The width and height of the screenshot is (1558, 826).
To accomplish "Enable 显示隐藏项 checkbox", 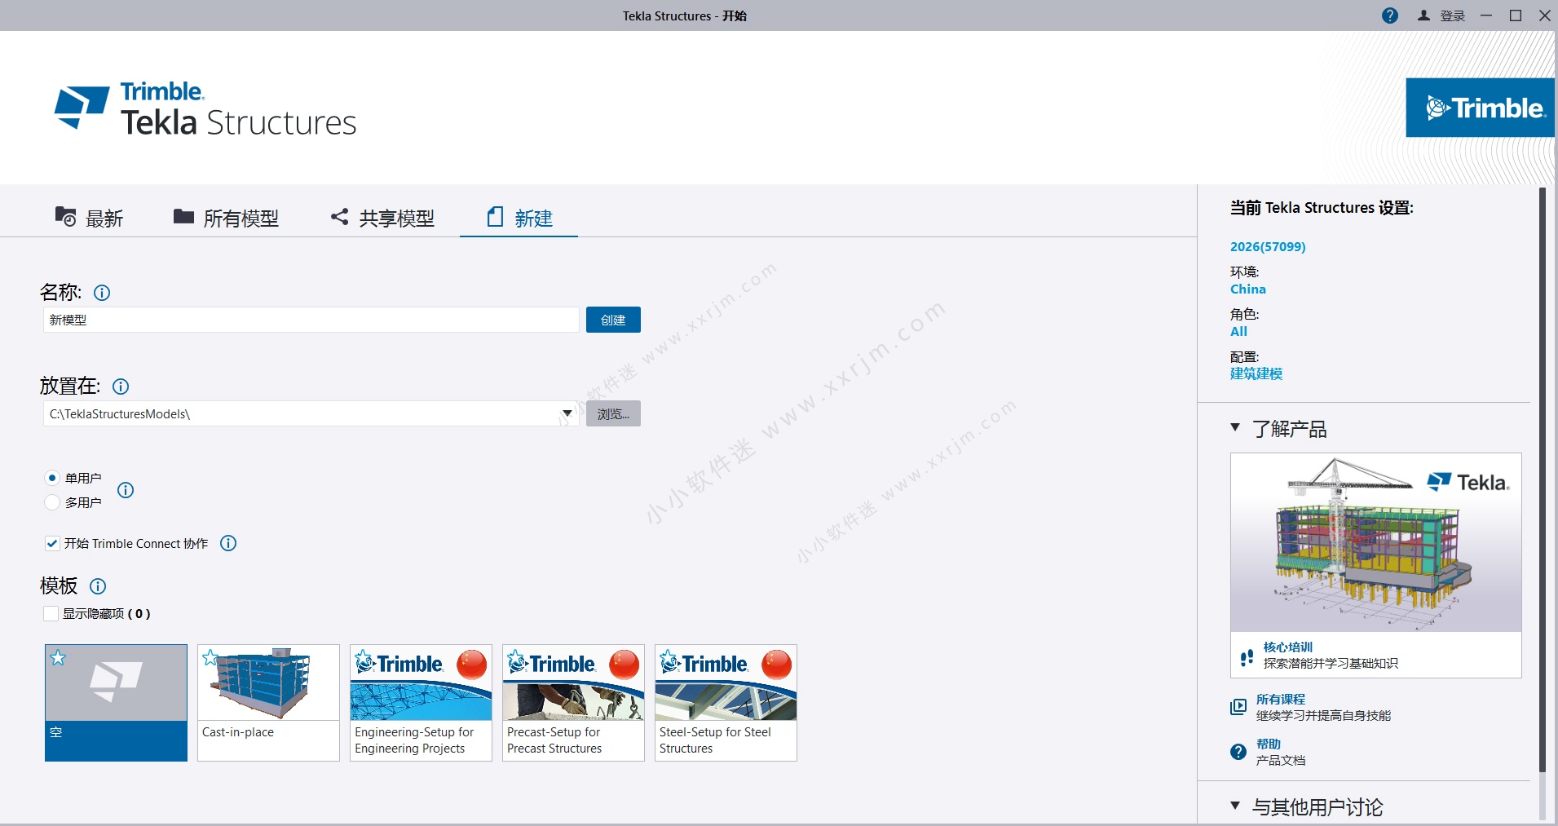I will coord(51,612).
